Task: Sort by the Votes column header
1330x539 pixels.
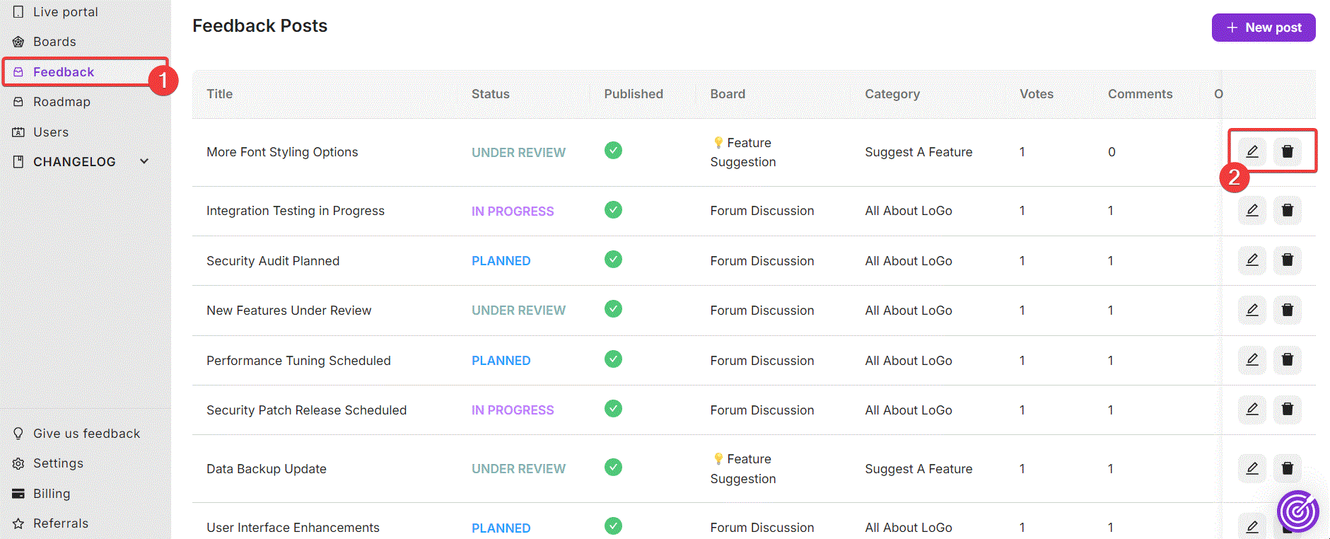Action: click(x=1037, y=94)
